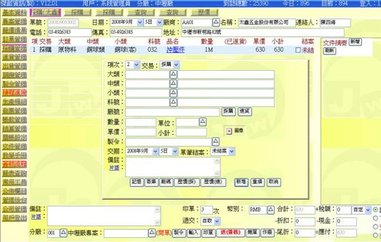Click the broken 圖像 image icon
The image size is (381, 242).
coord(229,130)
